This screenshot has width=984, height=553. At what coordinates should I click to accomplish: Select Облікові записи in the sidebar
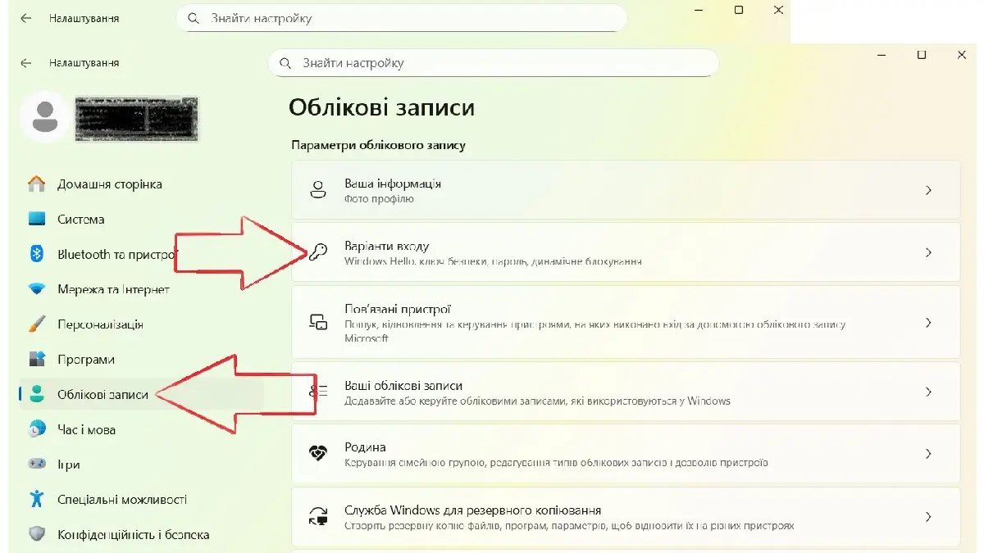tap(102, 395)
